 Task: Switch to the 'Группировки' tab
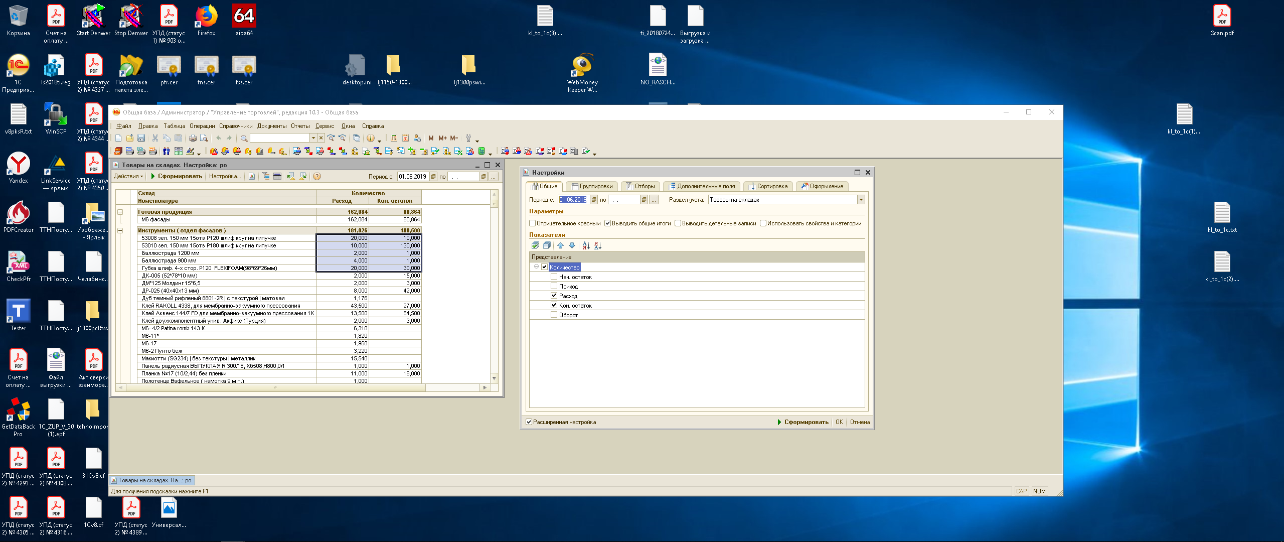pos(592,186)
